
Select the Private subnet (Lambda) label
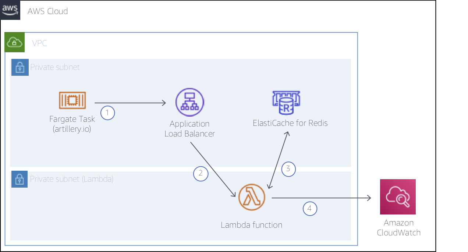click(x=72, y=179)
